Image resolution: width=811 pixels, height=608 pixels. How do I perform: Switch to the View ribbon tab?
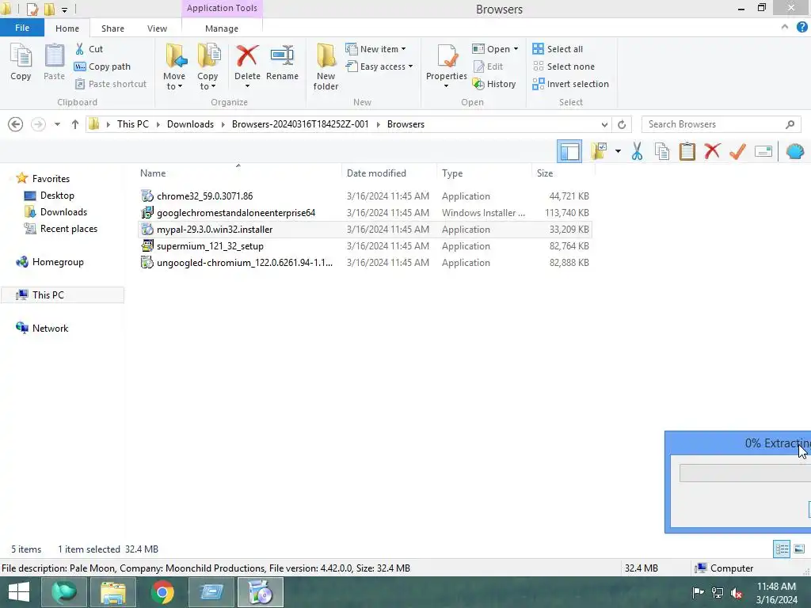(x=157, y=28)
